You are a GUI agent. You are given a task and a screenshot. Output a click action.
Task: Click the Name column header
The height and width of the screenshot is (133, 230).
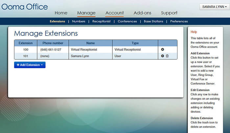(90, 43)
